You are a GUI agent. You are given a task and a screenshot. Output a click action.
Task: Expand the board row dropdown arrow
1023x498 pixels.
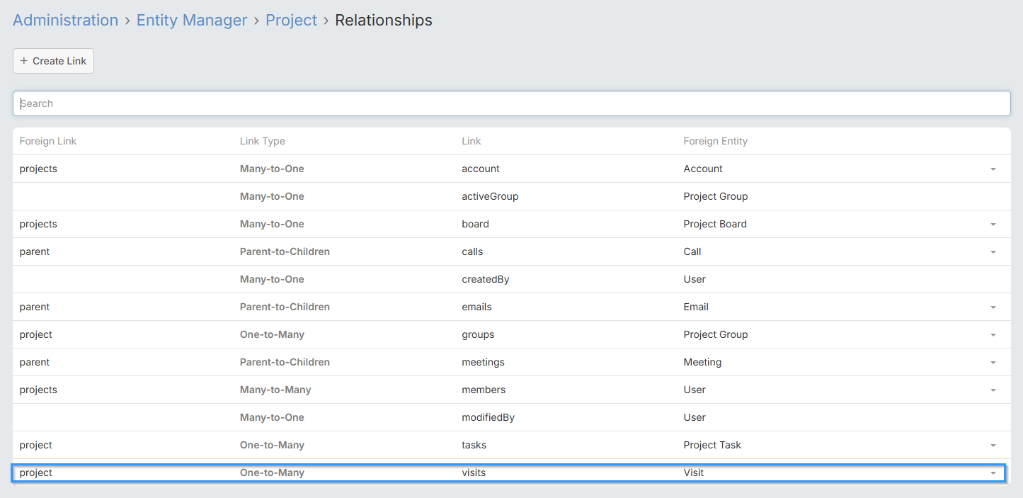(993, 225)
